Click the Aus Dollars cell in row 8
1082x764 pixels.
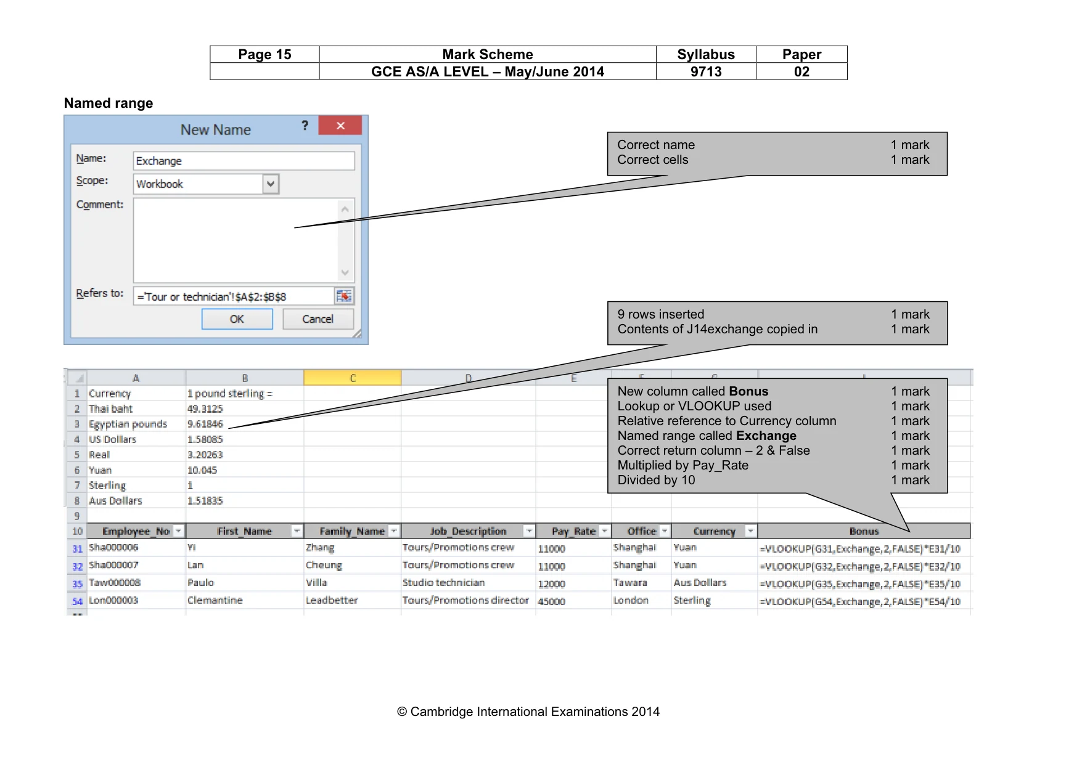(x=136, y=501)
